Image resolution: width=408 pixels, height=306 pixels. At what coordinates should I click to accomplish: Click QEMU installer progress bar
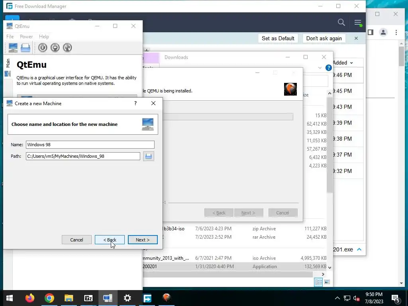pos(228,117)
